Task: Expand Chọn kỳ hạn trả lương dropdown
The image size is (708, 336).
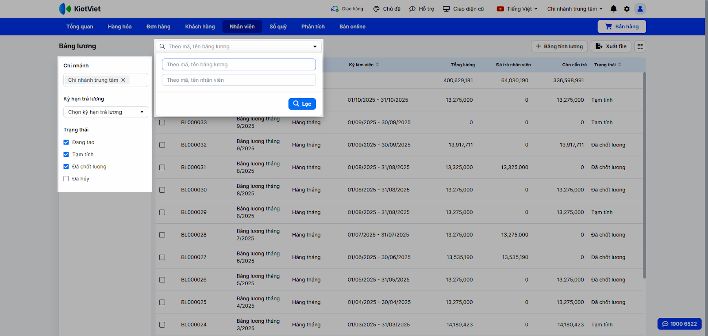Action: [x=105, y=112]
